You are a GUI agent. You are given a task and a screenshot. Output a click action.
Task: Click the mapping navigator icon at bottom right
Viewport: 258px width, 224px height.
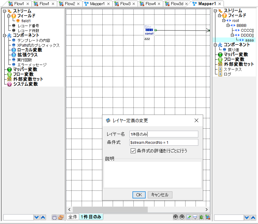pyautogui.click(x=208, y=217)
